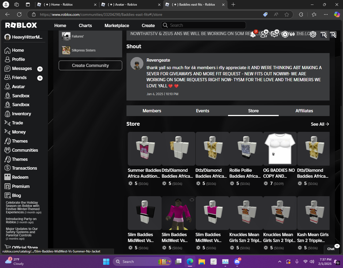Click the rotate icon on pink avatar thumbnail
343x268 pixels.
click(x=192, y=200)
